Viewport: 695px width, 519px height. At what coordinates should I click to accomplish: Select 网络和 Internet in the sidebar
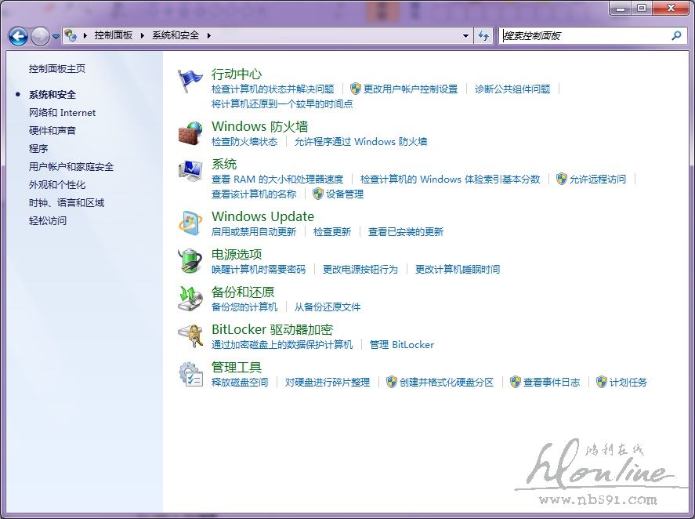[x=62, y=113]
